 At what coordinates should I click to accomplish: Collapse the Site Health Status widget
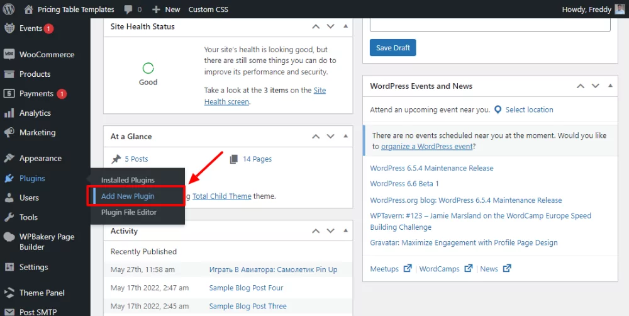345,26
